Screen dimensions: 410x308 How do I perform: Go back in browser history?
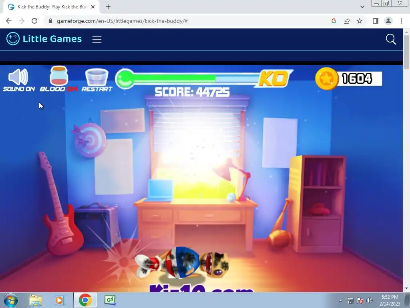(x=9, y=21)
